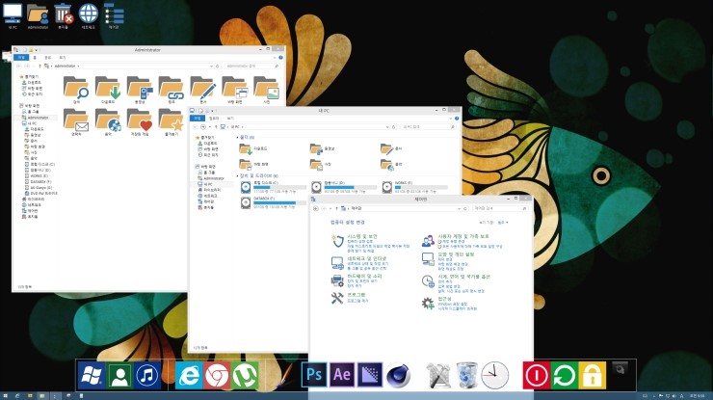Open Internet Explorer in the dock
The image size is (713, 400).
pyautogui.click(x=189, y=375)
